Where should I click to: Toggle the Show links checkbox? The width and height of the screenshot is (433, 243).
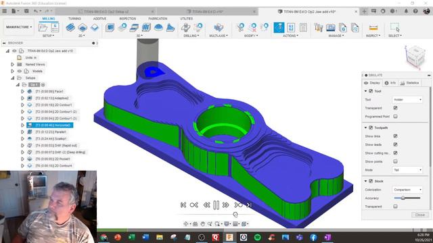point(395,136)
